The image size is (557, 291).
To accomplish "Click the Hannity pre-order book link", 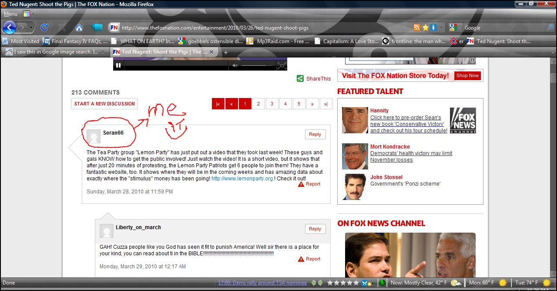I will (409, 124).
